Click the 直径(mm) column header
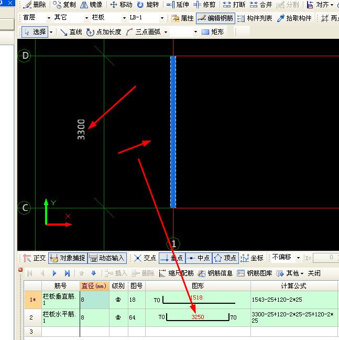This screenshot has height=340, width=339. pos(94,286)
